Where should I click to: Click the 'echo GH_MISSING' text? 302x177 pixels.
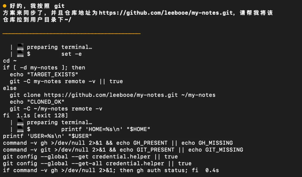coord(207,143)
